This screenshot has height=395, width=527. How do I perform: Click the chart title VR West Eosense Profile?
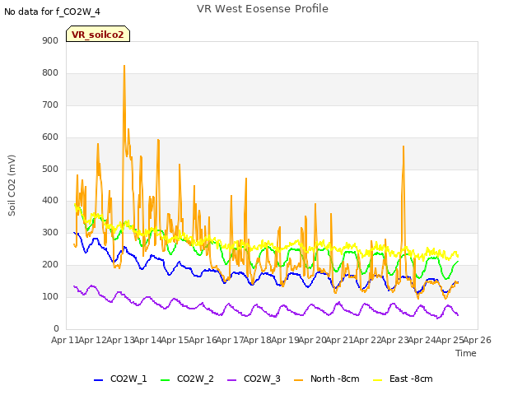click(x=263, y=9)
